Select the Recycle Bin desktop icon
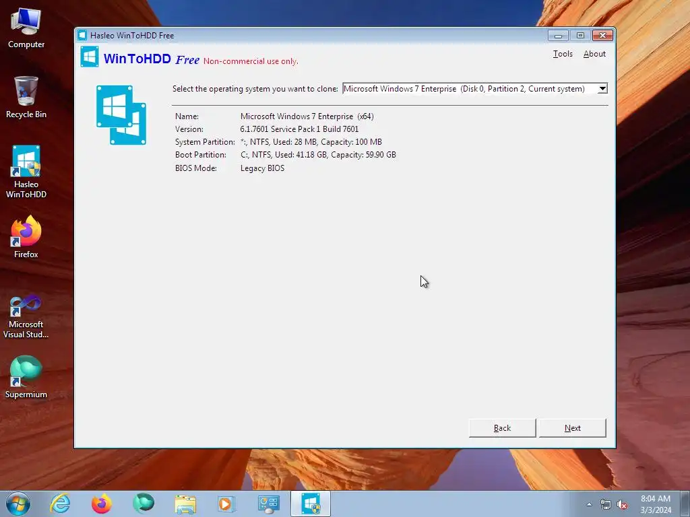Viewport: 690px width, 517px height. [x=26, y=98]
